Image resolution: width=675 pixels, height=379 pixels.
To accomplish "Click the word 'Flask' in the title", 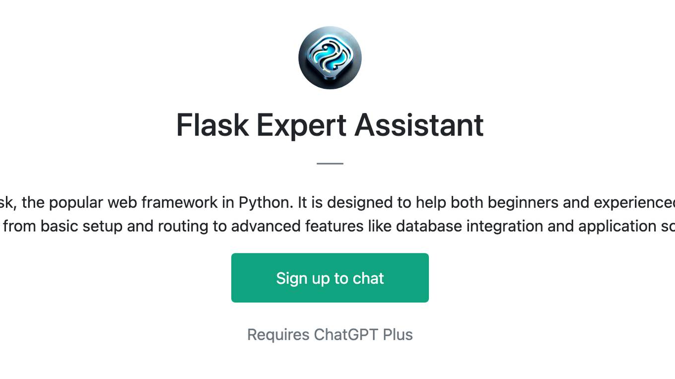I will pos(212,125).
